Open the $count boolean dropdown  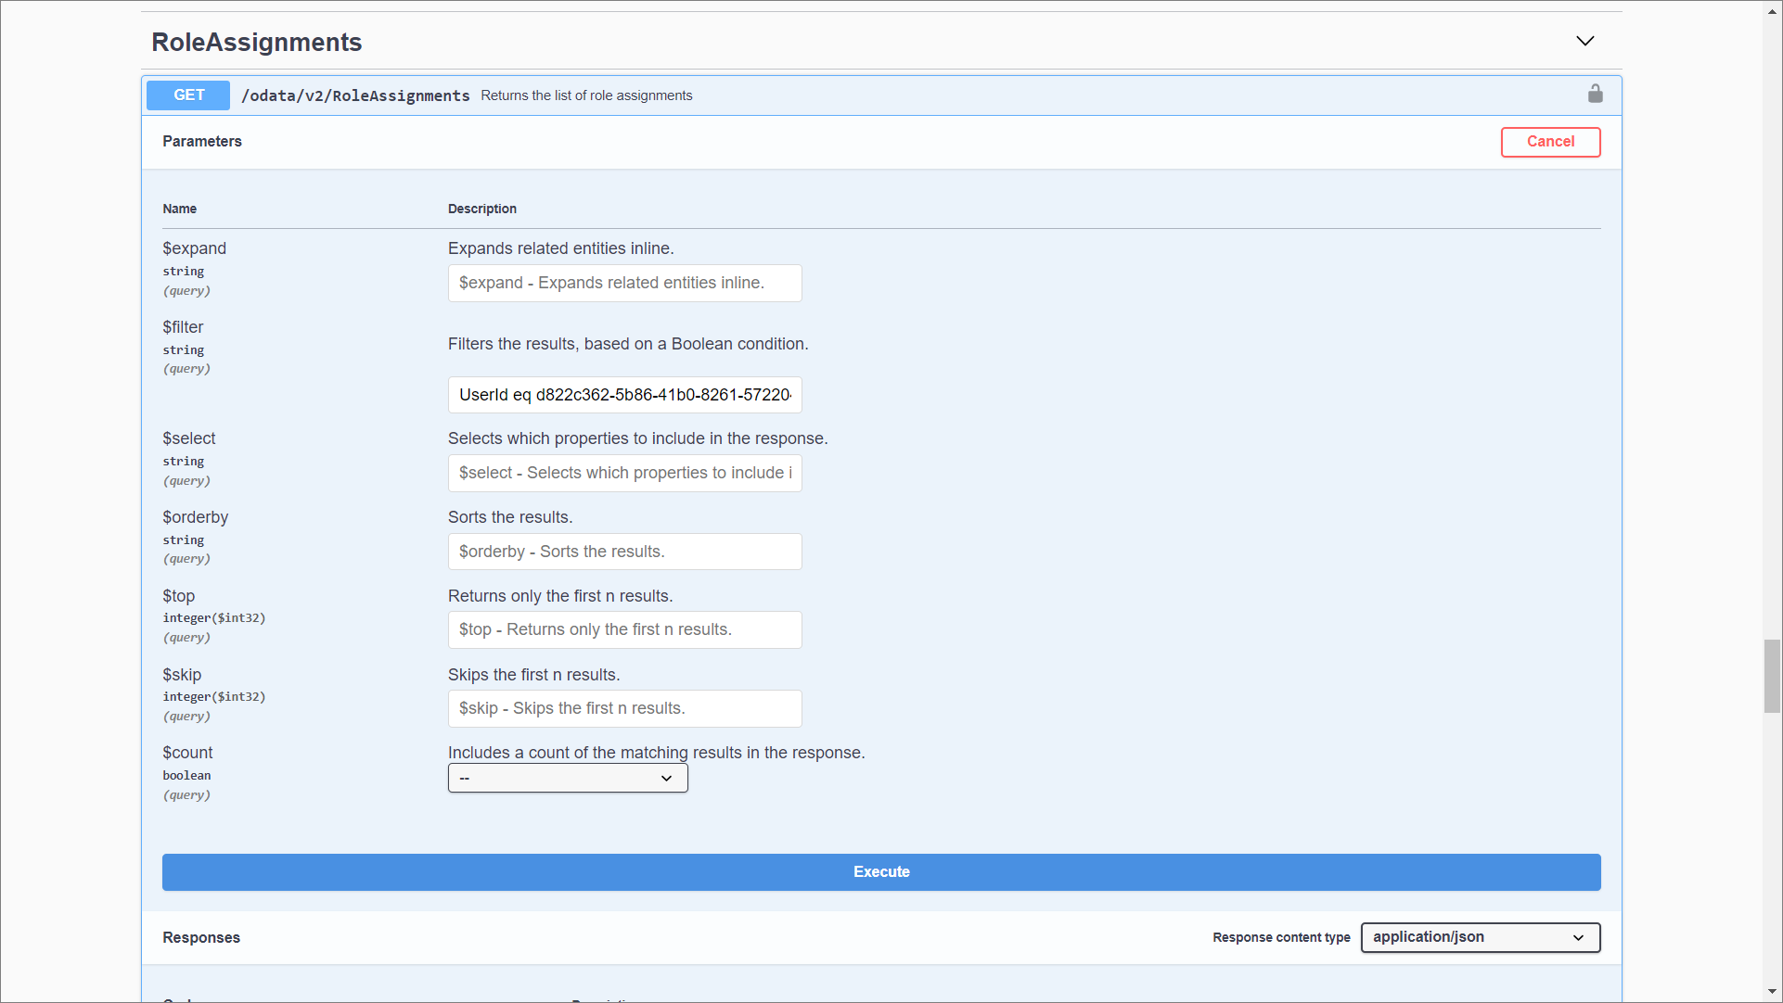click(x=567, y=778)
